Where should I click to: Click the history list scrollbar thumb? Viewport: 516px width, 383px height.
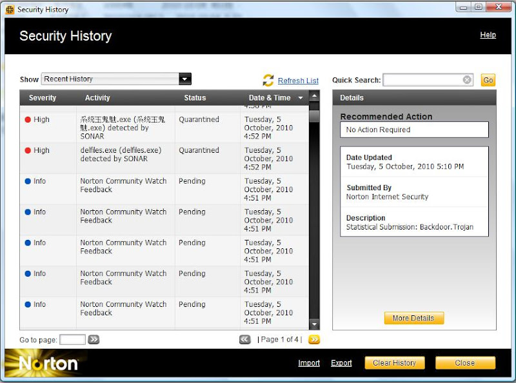click(x=314, y=116)
